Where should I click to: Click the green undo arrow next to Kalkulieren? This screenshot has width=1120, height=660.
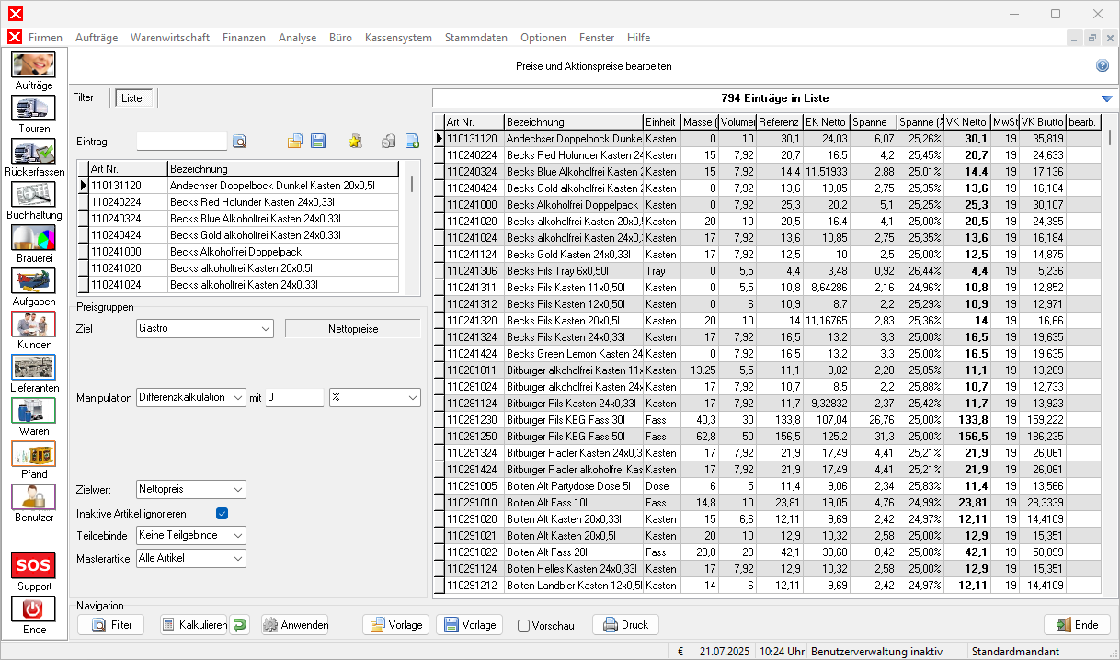pos(239,625)
